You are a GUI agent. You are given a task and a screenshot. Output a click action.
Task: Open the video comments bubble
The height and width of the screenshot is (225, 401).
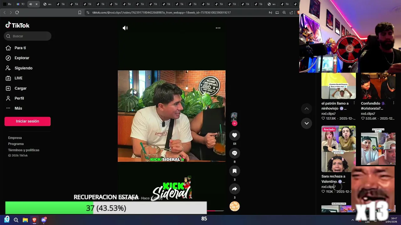coord(234,153)
